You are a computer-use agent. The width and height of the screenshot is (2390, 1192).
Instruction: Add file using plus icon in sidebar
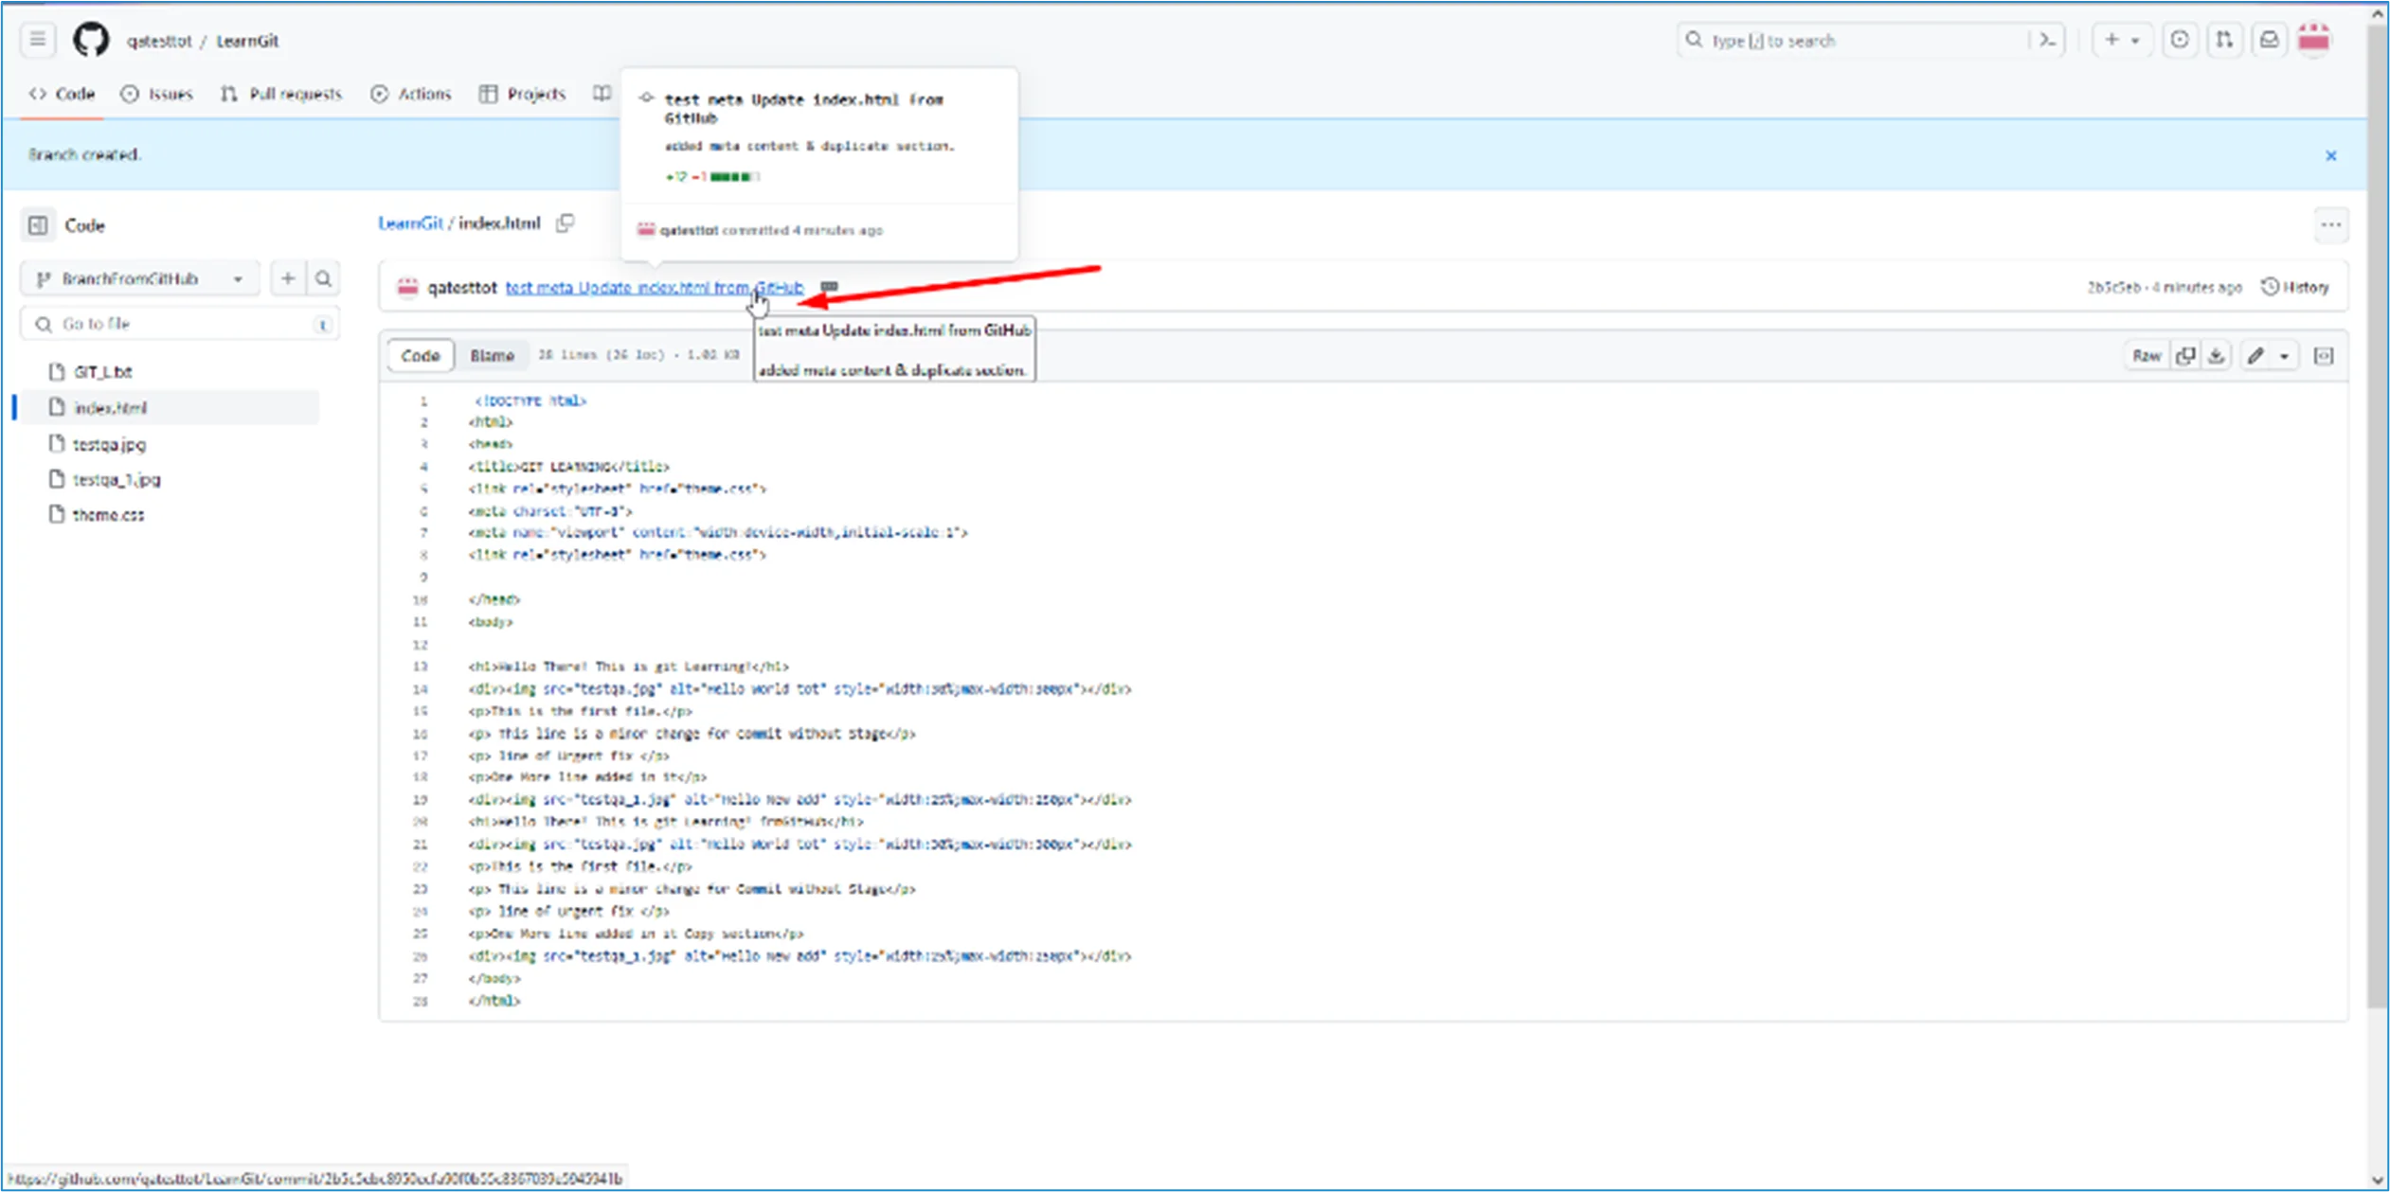point(288,279)
